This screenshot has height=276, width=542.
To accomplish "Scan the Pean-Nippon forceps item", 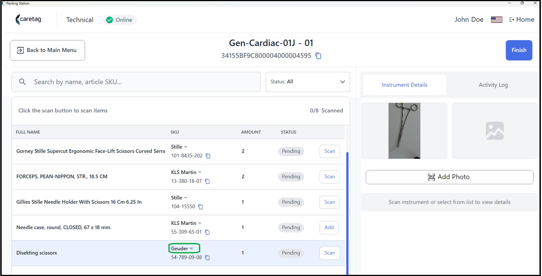I will [x=330, y=177].
